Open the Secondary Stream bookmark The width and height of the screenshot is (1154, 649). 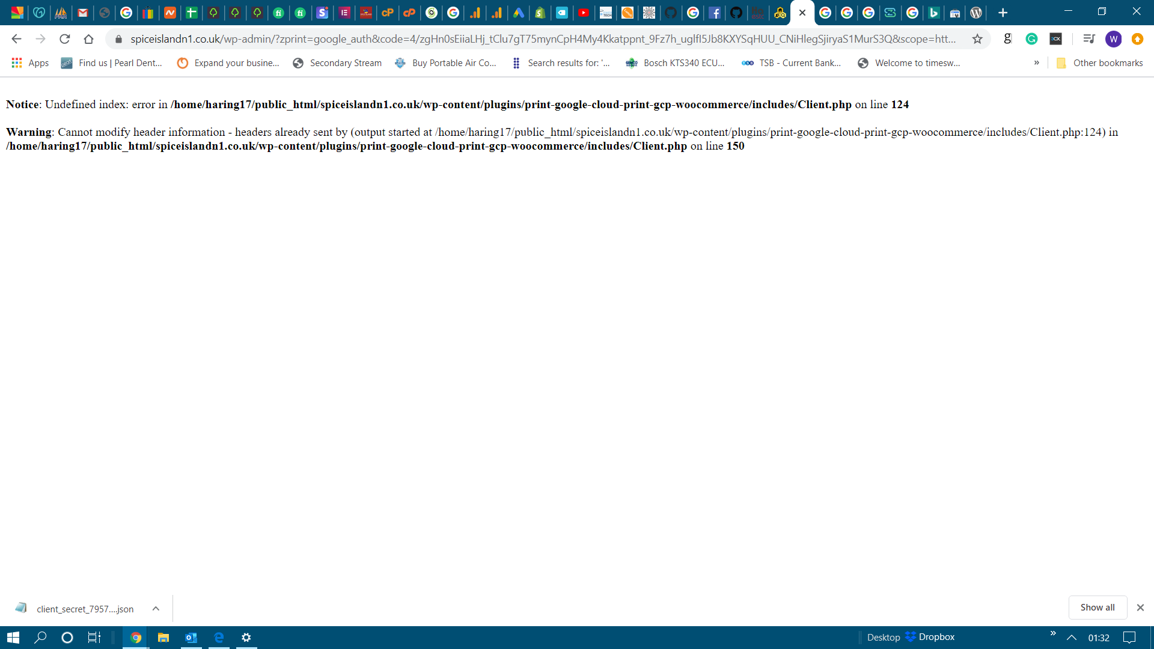point(337,62)
